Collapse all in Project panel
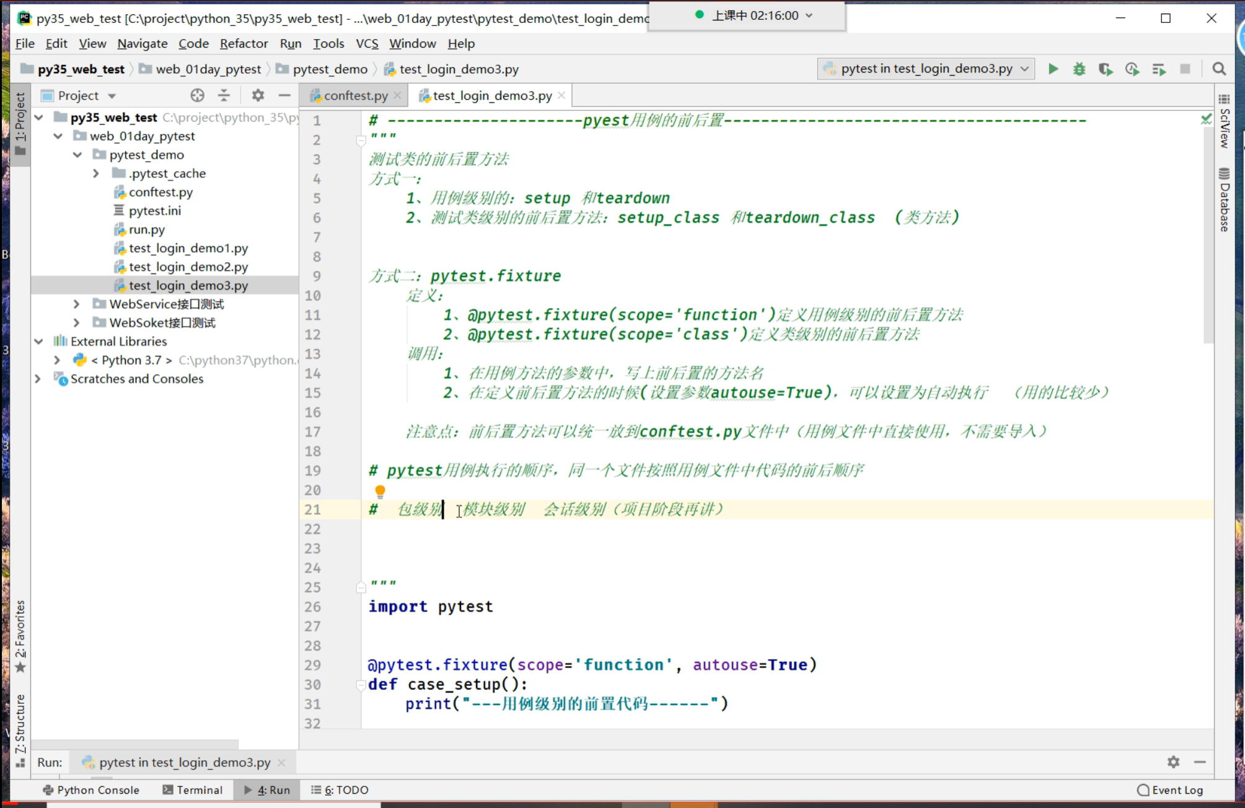Screen dimensions: 1245x808 tap(224, 95)
